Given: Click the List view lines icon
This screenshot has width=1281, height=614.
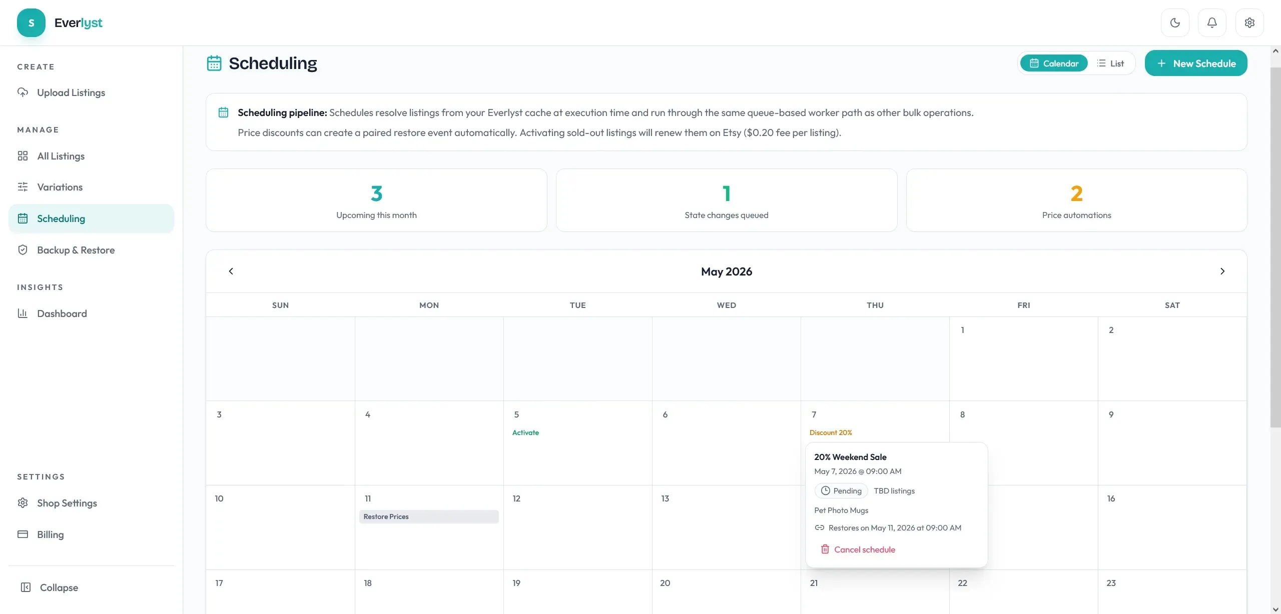Looking at the screenshot, I should 1101,63.
